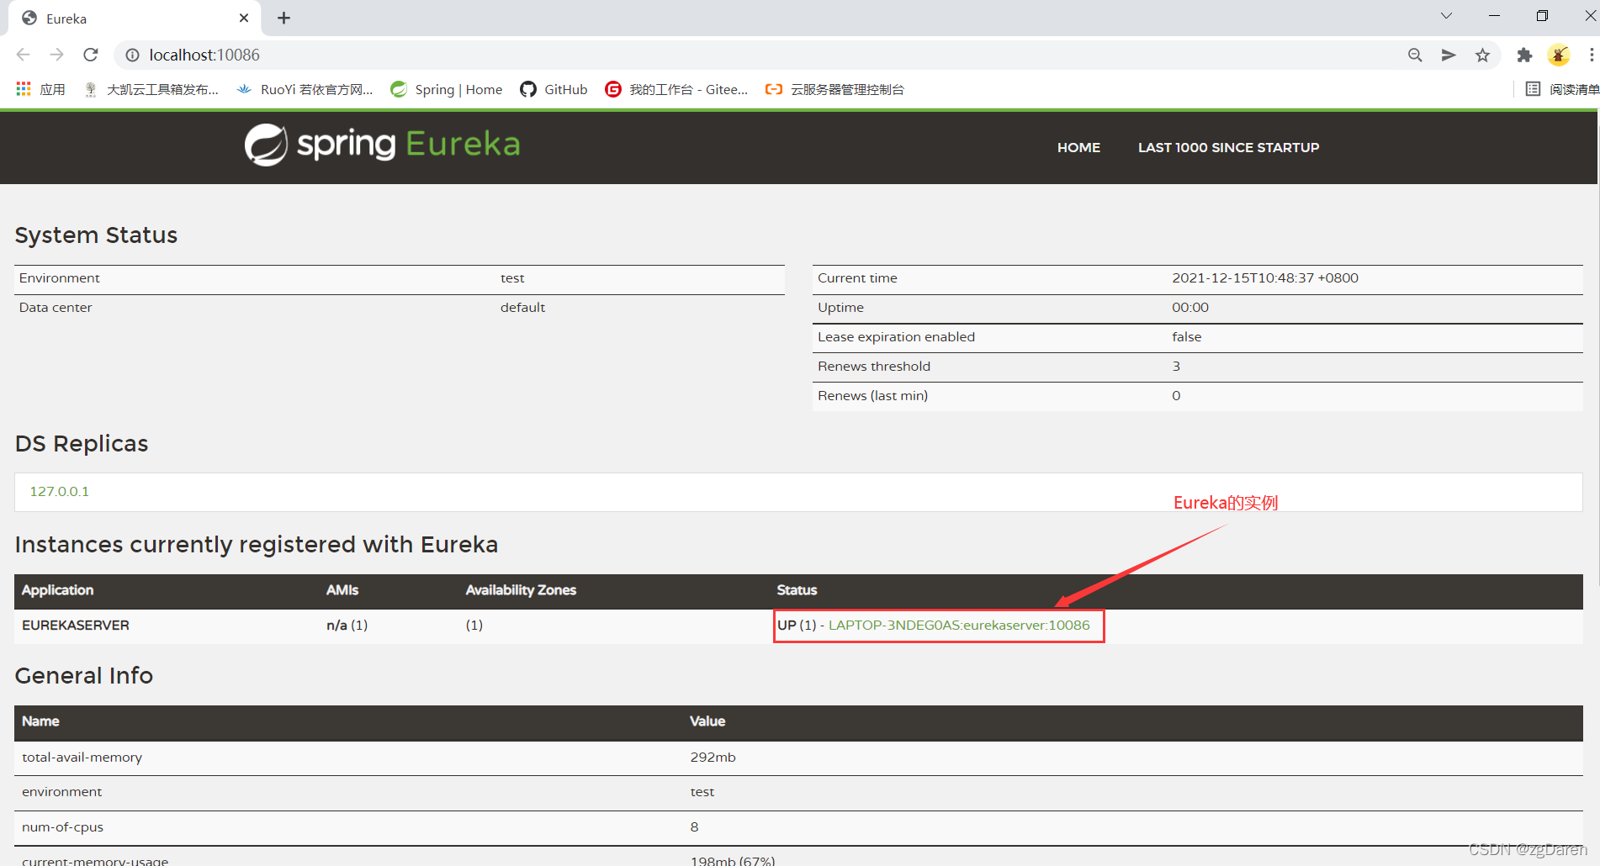1600x866 pixels.
Task: Click the browser forward arrow
Action: (57, 55)
